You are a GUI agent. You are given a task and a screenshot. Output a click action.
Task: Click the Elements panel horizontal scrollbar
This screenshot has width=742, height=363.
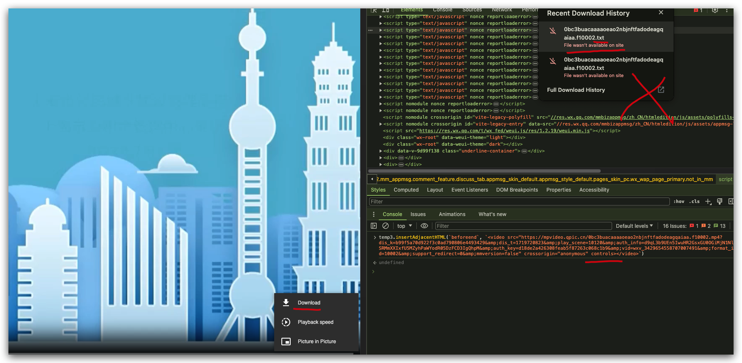[x=484, y=171]
